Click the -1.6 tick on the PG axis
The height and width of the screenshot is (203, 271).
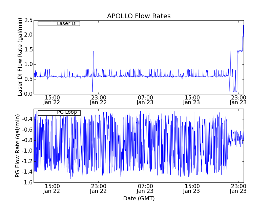26,183
